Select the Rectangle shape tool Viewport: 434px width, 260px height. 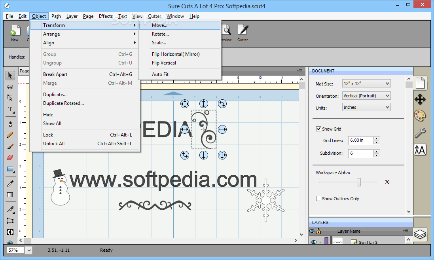pos(10,169)
